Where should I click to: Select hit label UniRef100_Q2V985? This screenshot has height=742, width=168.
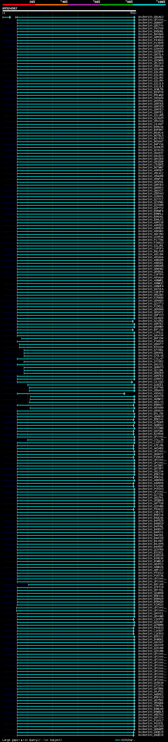pyautogui.click(x=151, y=205)
